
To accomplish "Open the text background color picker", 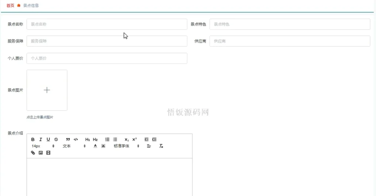I will point(103,146).
